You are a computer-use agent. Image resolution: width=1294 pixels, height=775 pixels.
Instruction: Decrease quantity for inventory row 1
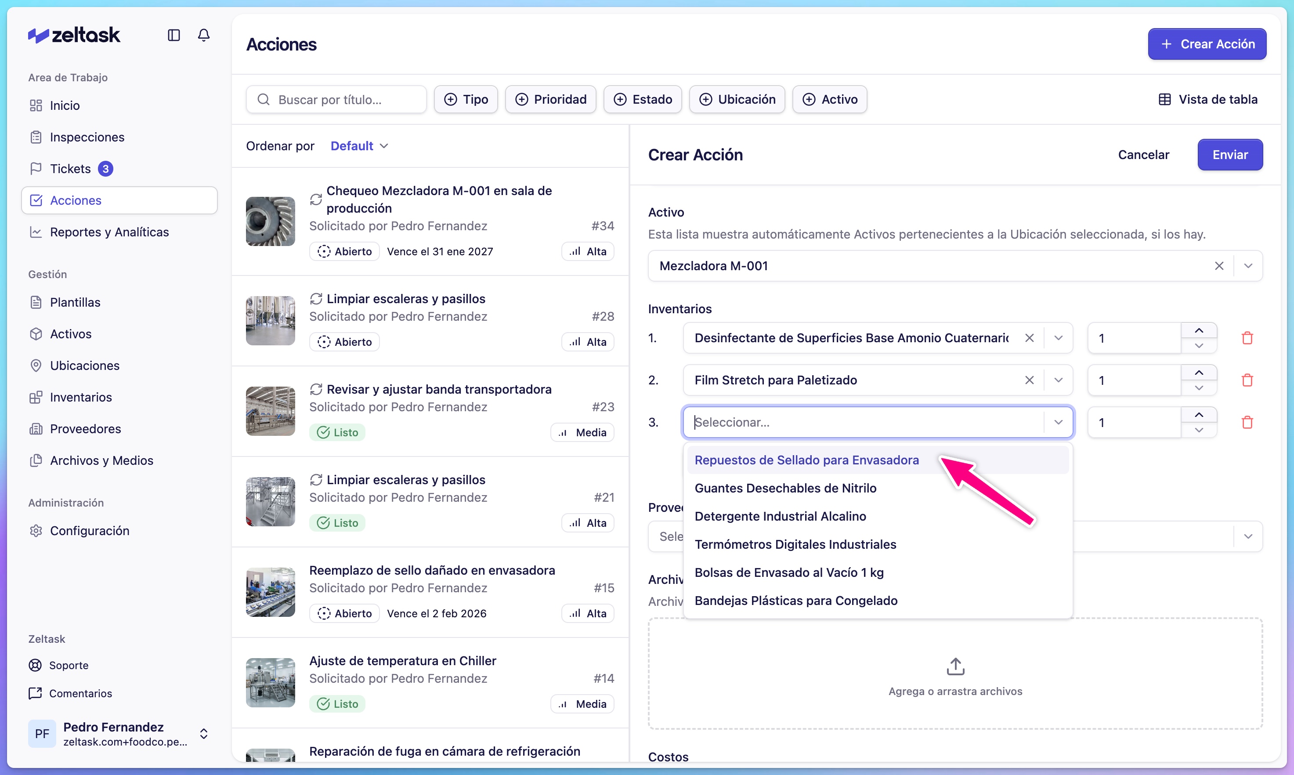[1199, 346]
